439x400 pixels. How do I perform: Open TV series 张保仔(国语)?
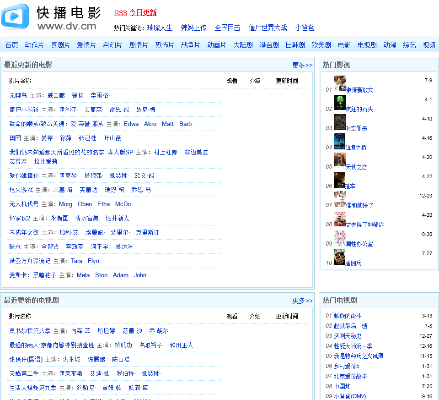[x=26, y=359]
